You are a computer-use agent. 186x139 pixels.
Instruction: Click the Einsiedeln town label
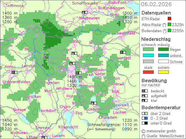click(108, 118)
